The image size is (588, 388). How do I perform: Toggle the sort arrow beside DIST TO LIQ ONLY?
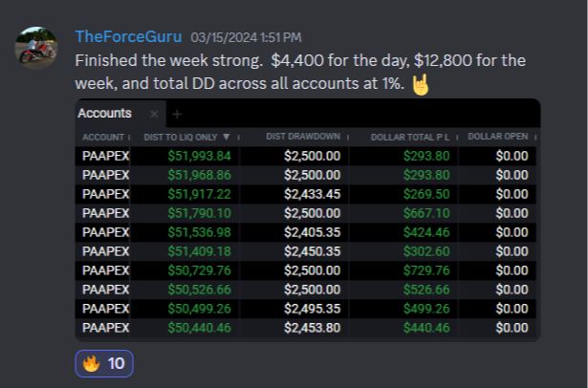tap(227, 137)
